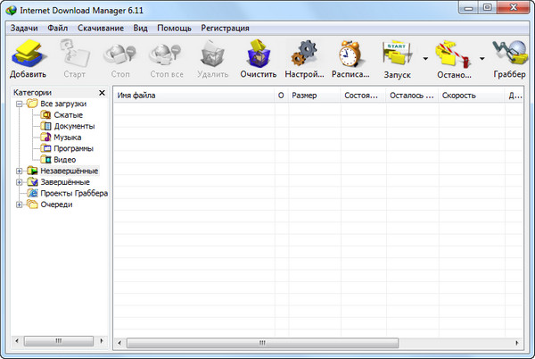
Task: Sort by the Размер column header
Action: (314, 95)
